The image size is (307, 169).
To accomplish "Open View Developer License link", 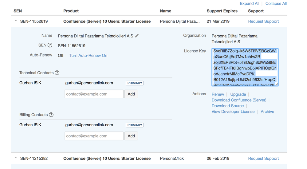I will pyautogui.click(x=233, y=112).
